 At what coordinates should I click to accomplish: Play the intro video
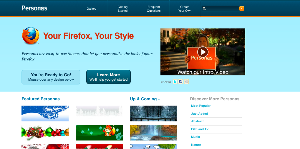click(203, 52)
